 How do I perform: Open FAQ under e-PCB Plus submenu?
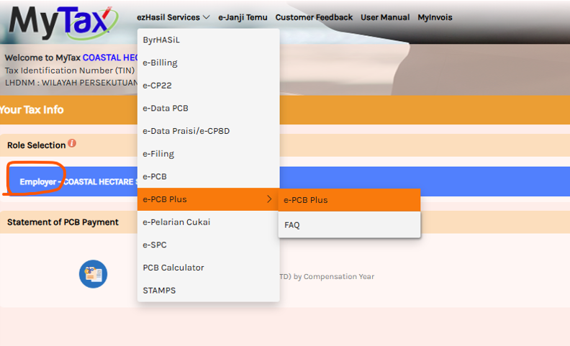click(349, 225)
